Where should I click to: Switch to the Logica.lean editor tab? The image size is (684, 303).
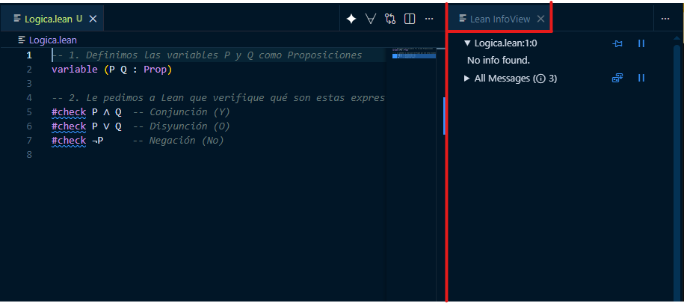[x=48, y=19]
